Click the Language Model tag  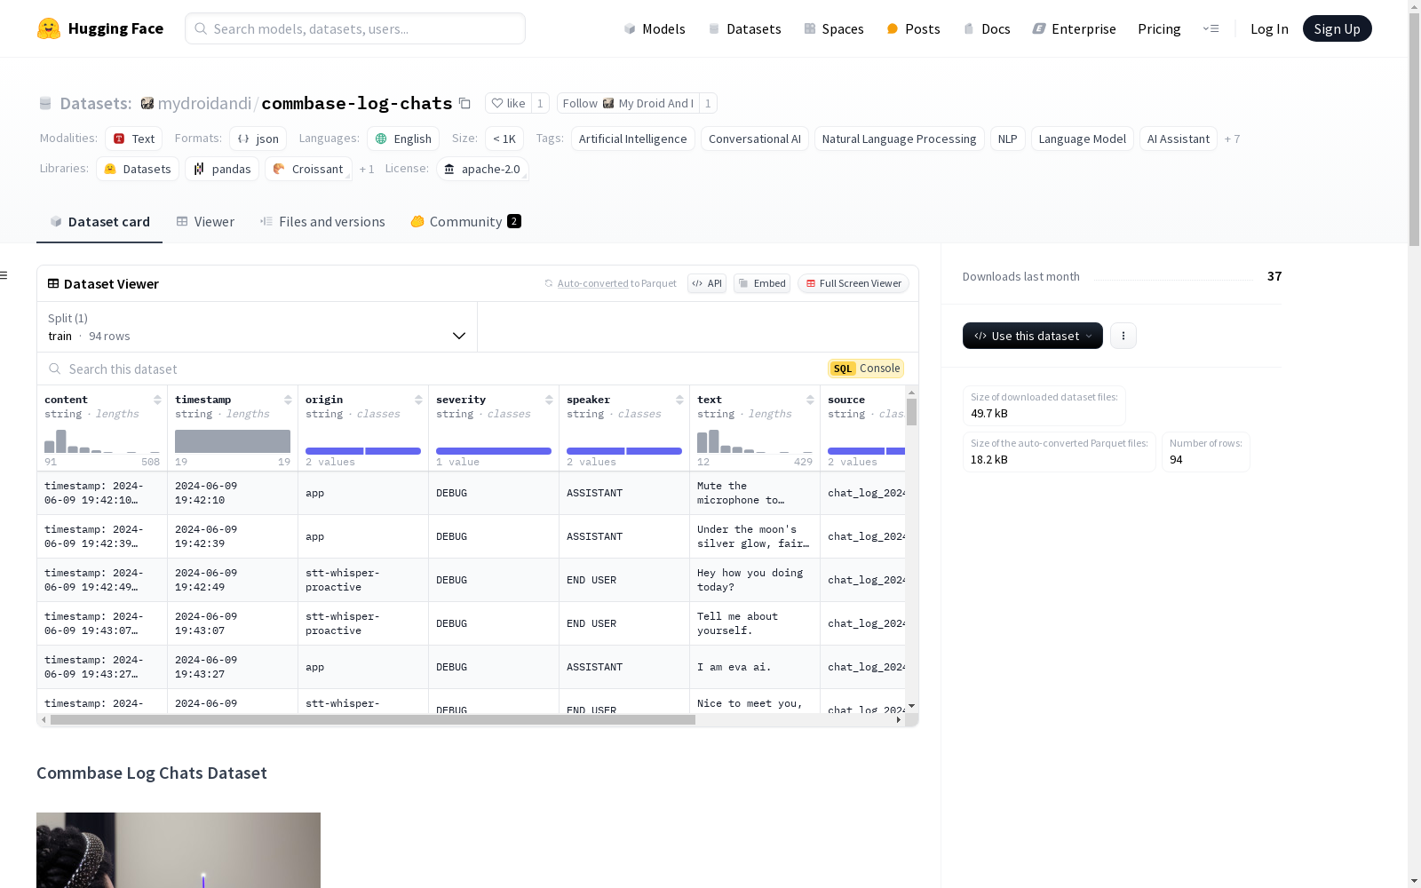pos(1083,139)
